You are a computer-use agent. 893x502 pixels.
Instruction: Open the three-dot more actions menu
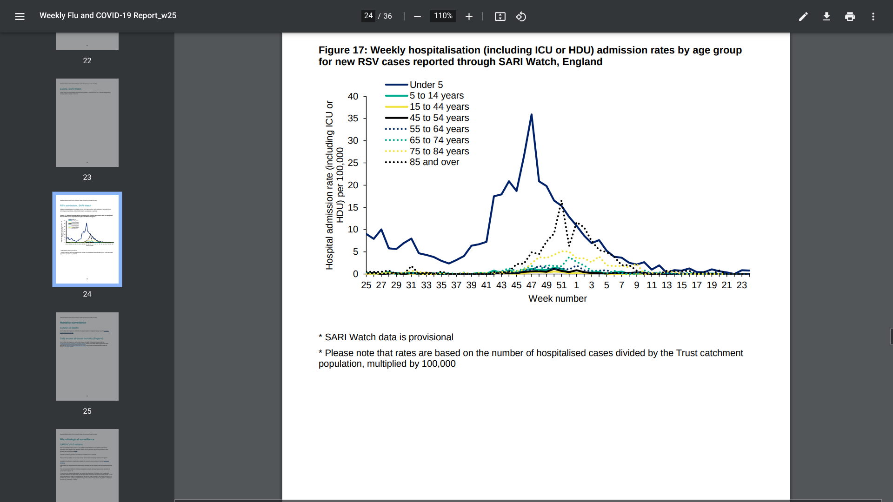(873, 17)
